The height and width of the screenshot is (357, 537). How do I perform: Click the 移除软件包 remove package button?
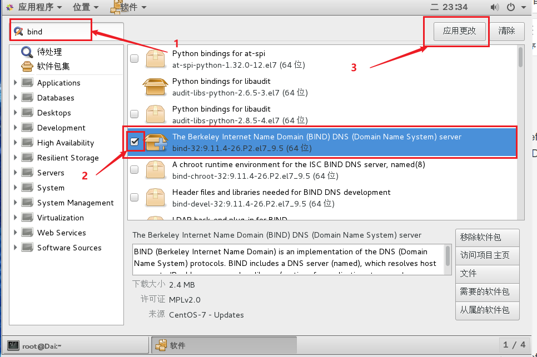click(x=488, y=237)
